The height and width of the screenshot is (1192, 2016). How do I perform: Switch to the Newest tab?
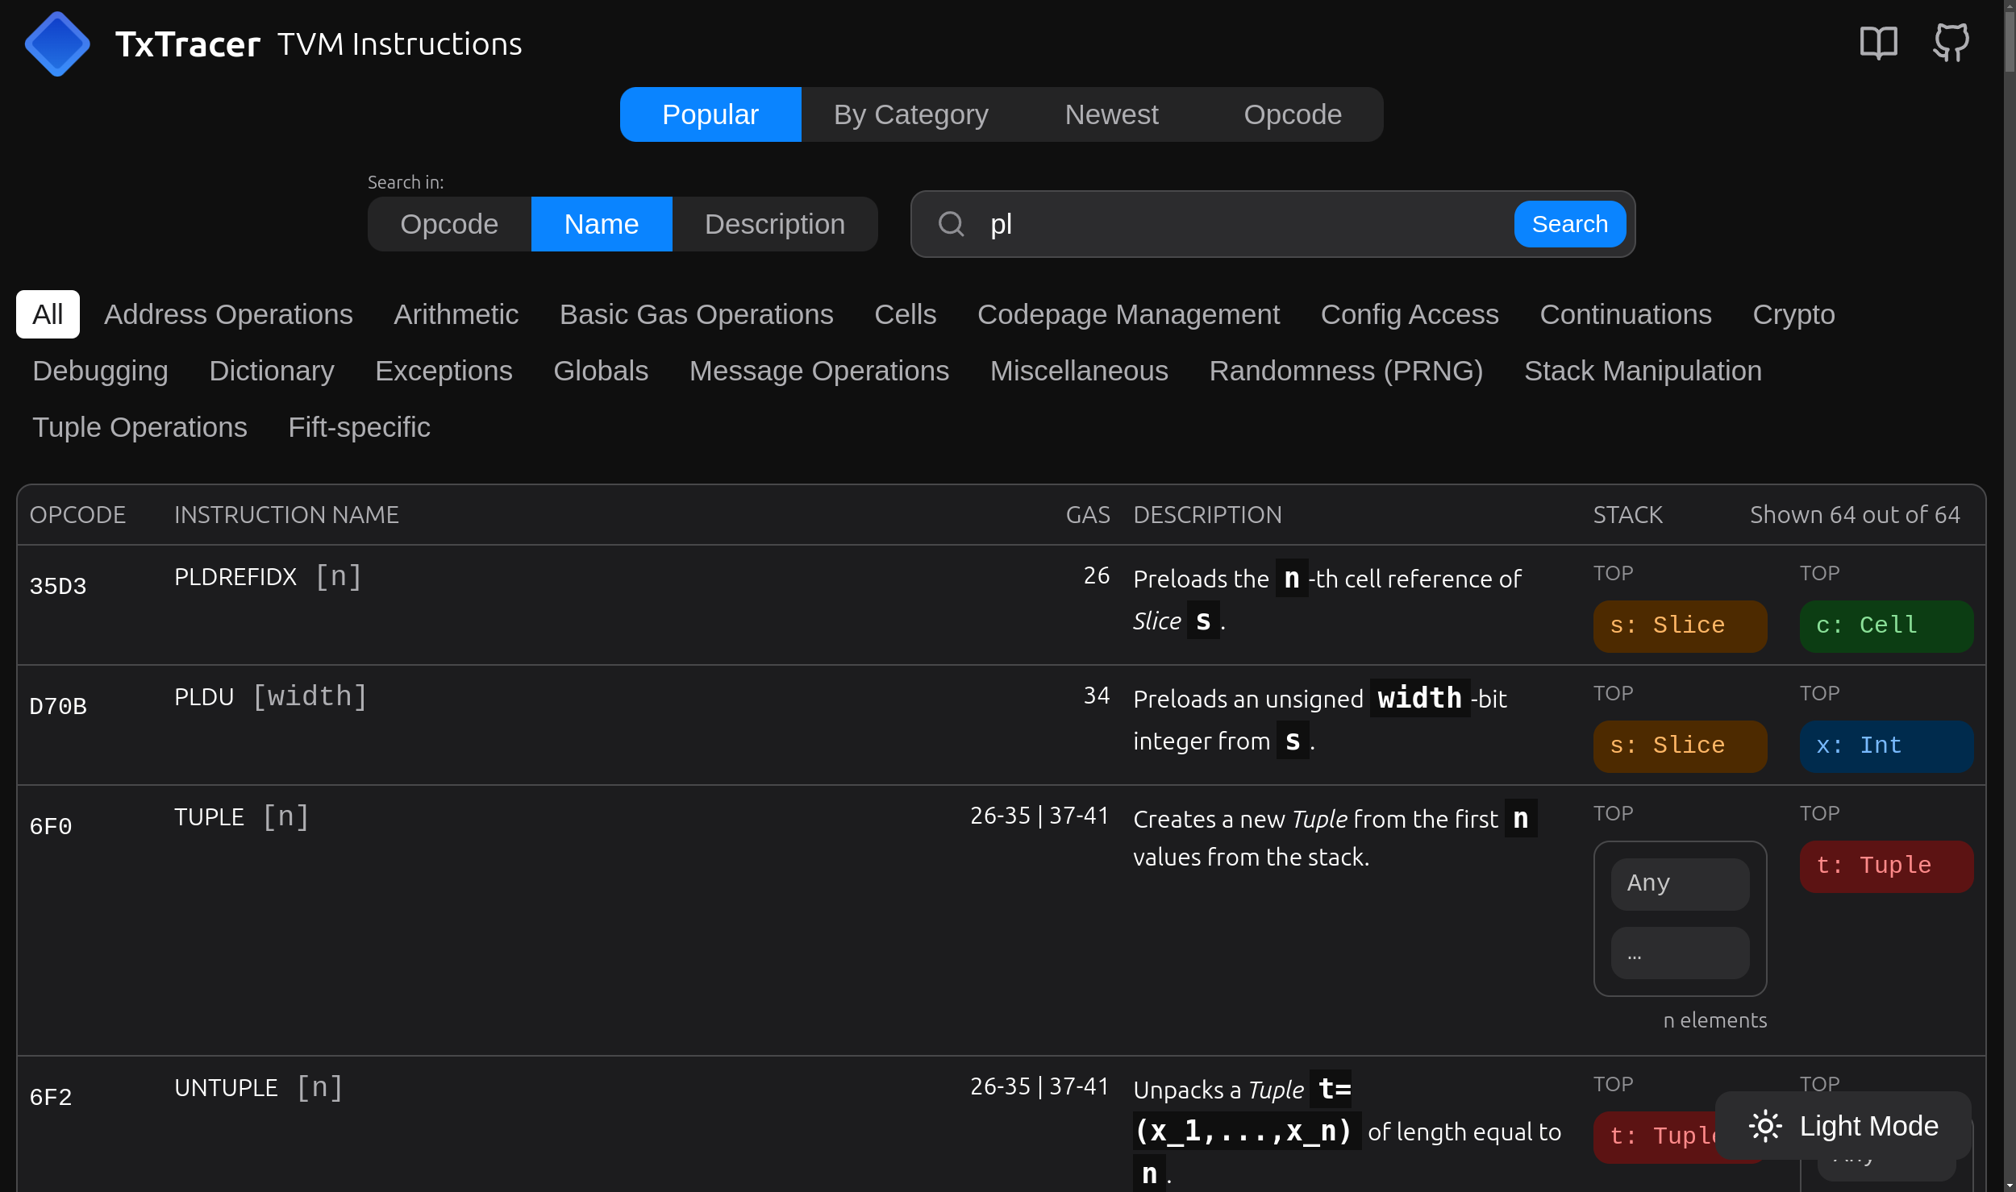(x=1111, y=114)
